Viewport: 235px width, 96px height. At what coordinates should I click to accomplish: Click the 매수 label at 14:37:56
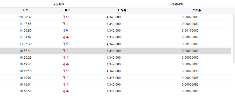point(66,24)
